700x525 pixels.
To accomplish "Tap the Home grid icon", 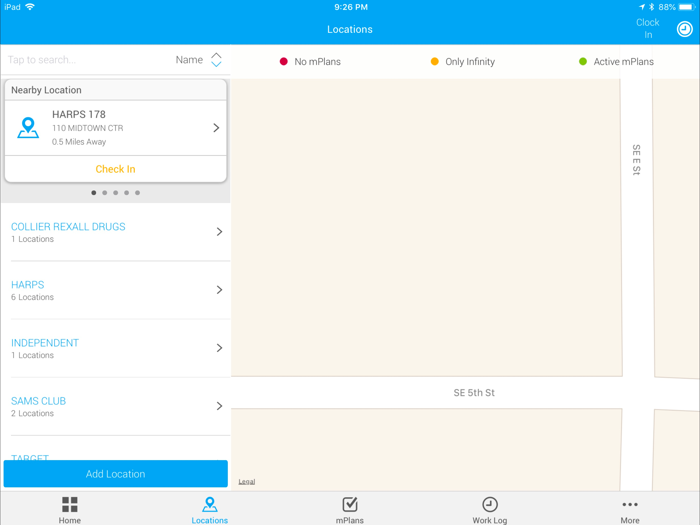I will coord(70,504).
